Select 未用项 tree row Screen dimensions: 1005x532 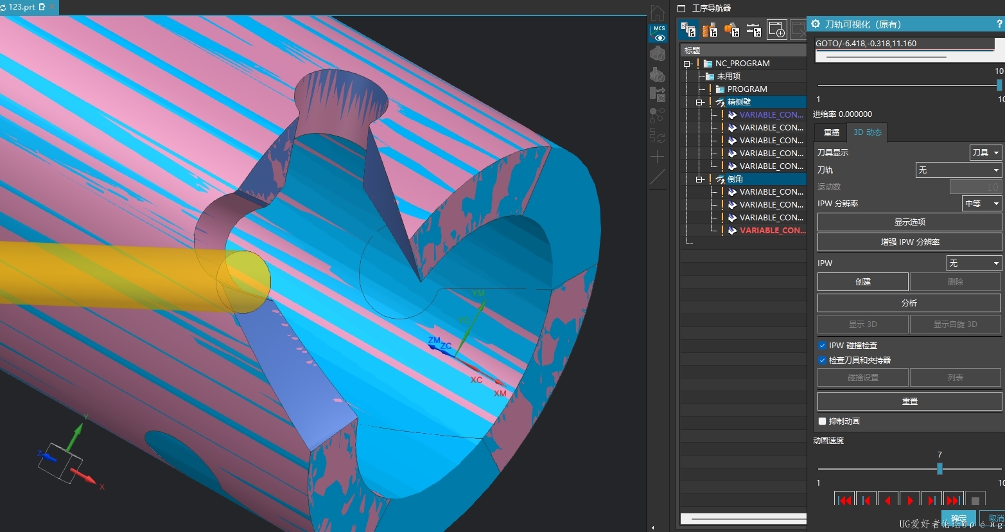tap(744, 76)
